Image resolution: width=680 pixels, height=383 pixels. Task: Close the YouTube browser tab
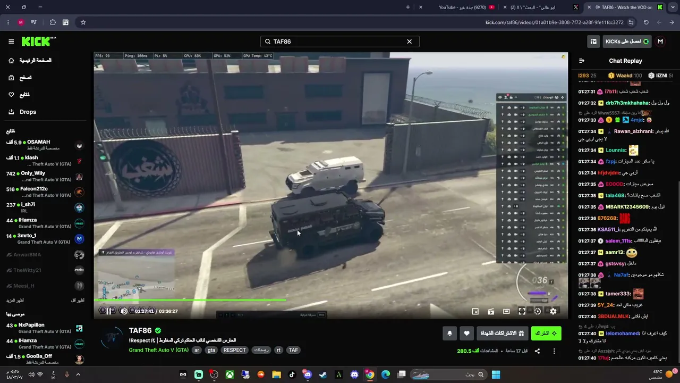click(421, 7)
